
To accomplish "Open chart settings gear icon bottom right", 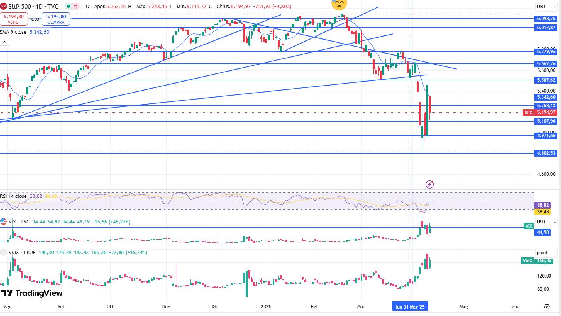I will coord(547,307).
